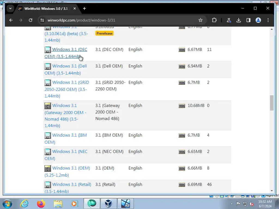
Task: Launch Internet Explorer from the taskbar
Action: tap(24, 204)
